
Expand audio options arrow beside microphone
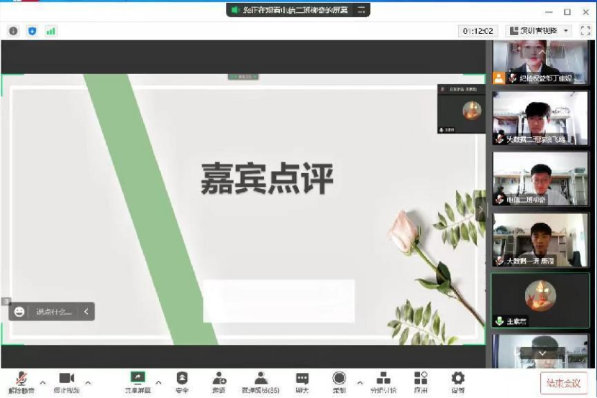click(42, 382)
